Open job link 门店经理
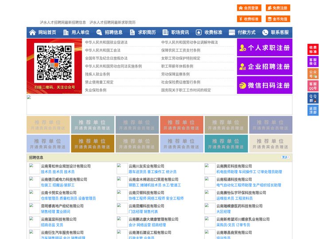 [136, 212]
